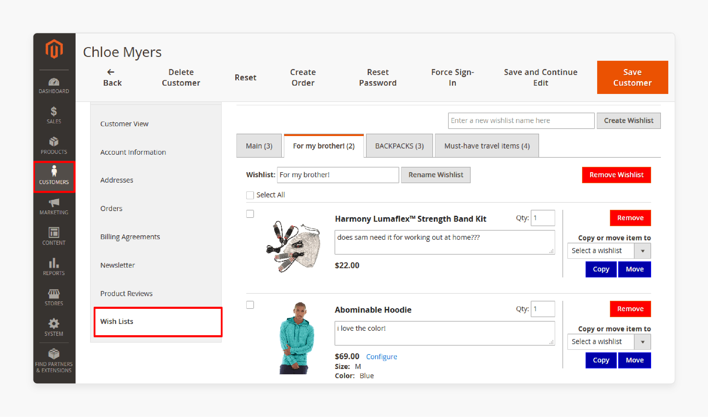
Task: Remove the Strength Band Kit item
Action: click(630, 218)
